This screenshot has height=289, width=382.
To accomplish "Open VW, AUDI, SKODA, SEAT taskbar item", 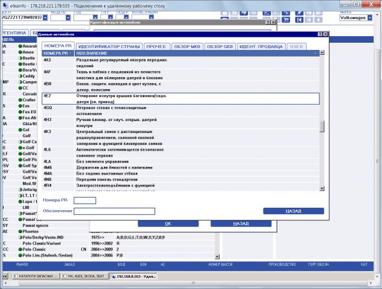I will point(84,276).
